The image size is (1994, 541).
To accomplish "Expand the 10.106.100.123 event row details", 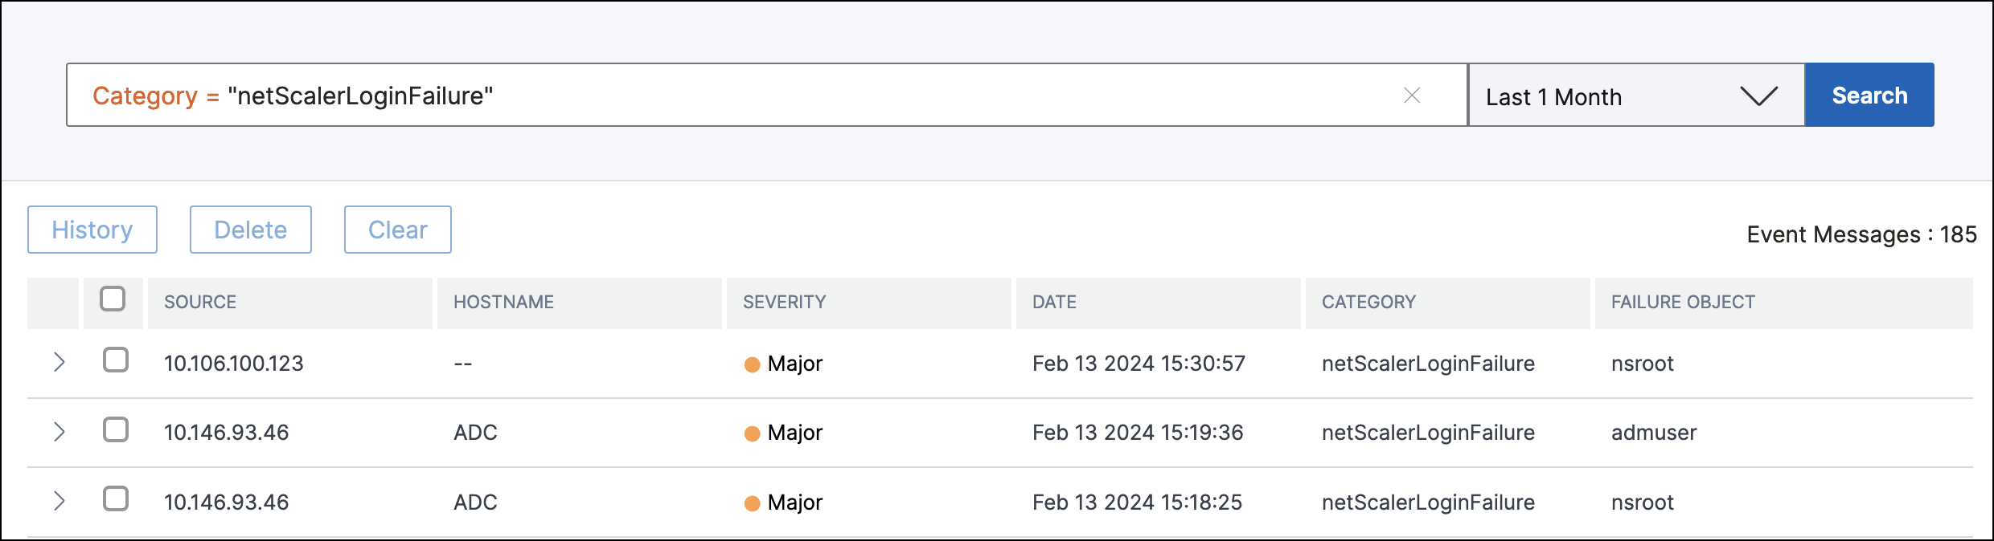I will coord(59,362).
